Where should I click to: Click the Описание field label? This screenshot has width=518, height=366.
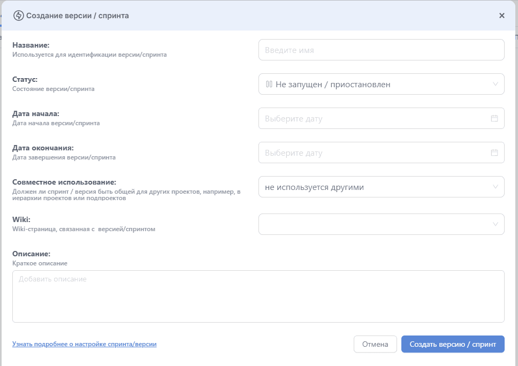(32, 254)
